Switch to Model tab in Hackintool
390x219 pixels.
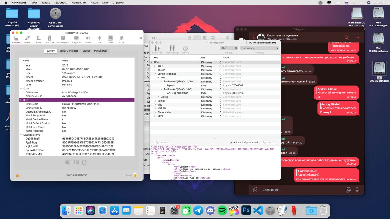86,51
